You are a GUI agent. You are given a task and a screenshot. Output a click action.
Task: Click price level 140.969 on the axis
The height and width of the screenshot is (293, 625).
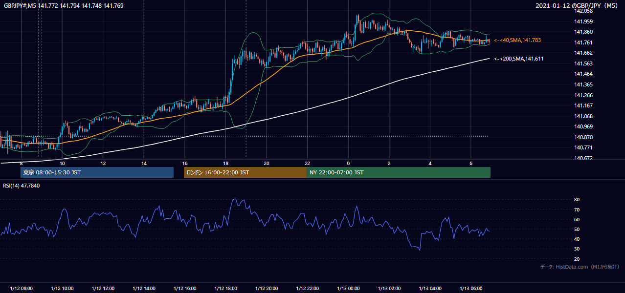[x=583, y=127]
